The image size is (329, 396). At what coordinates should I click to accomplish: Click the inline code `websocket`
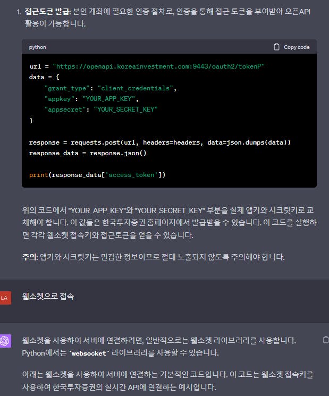pyautogui.click(x=89, y=353)
